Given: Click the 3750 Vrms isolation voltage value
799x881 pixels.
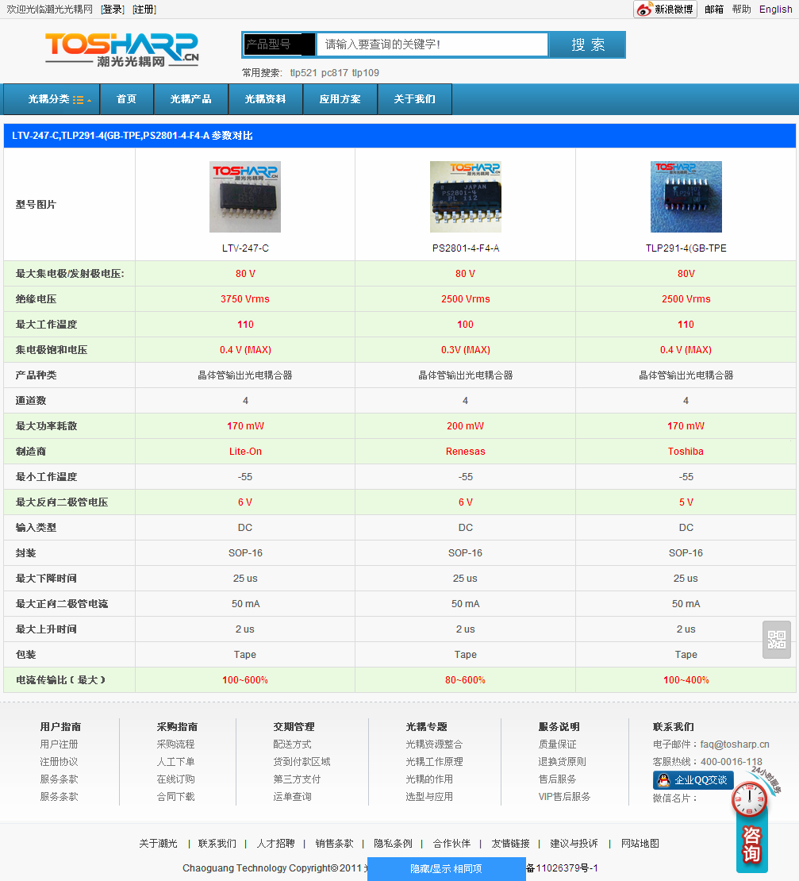Looking at the screenshot, I should tap(245, 299).
